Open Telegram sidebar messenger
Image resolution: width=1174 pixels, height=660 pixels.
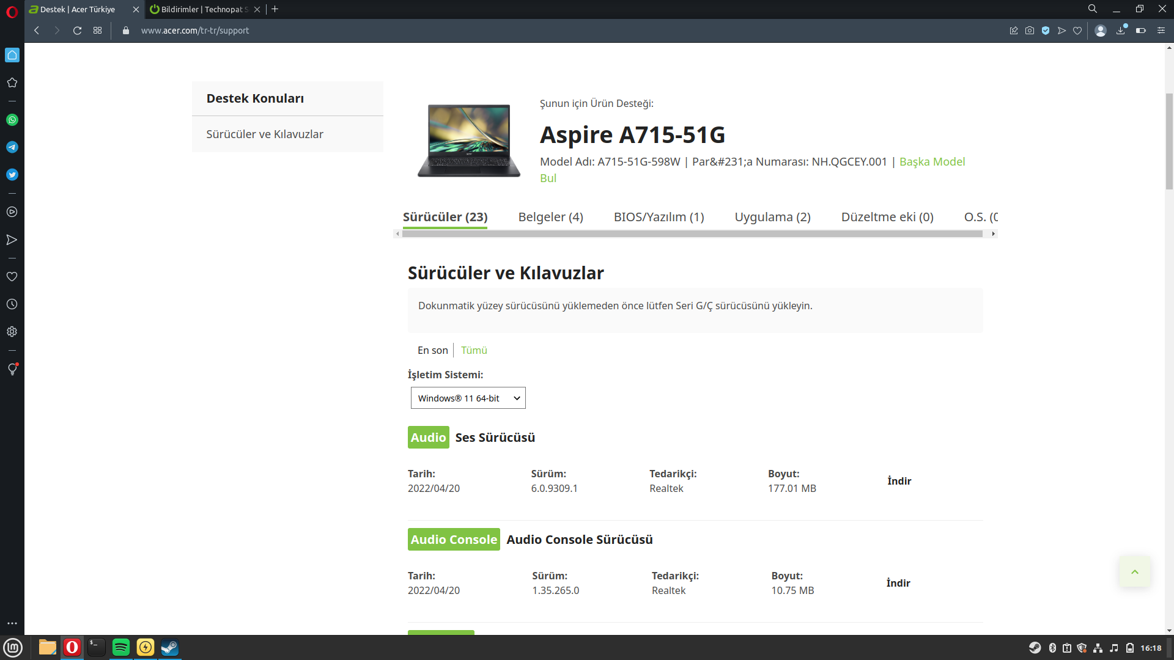[x=12, y=147]
